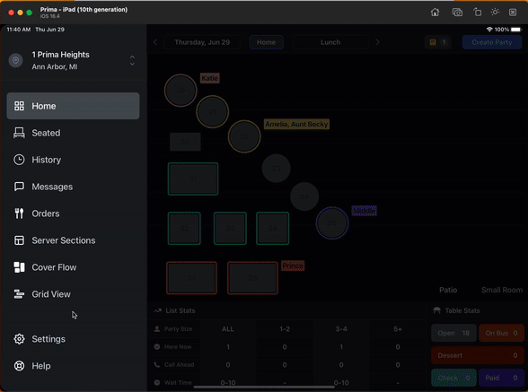Click the Cover Flow icon
This screenshot has width=528, height=392.
click(x=19, y=267)
